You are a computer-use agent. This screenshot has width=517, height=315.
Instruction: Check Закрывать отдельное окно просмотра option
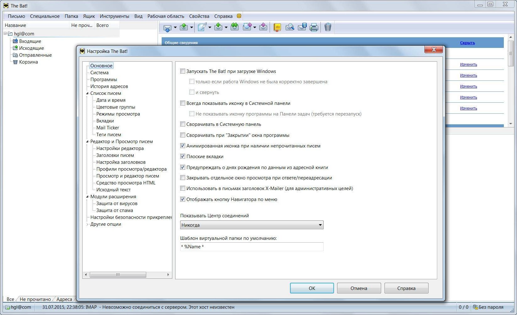pos(183,178)
